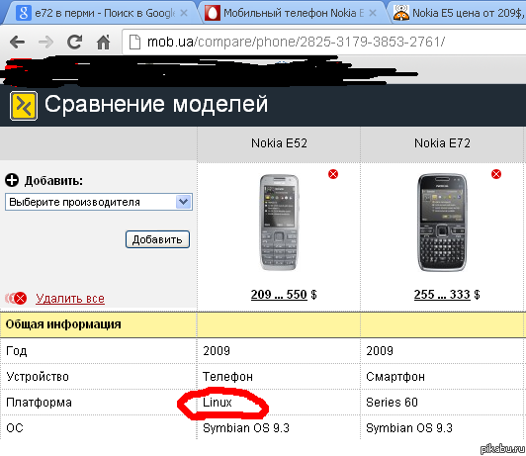Switch to the Мобильный телефон Nokia tab
The height and width of the screenshot is (456, 526).
click(x=292, y=13)
